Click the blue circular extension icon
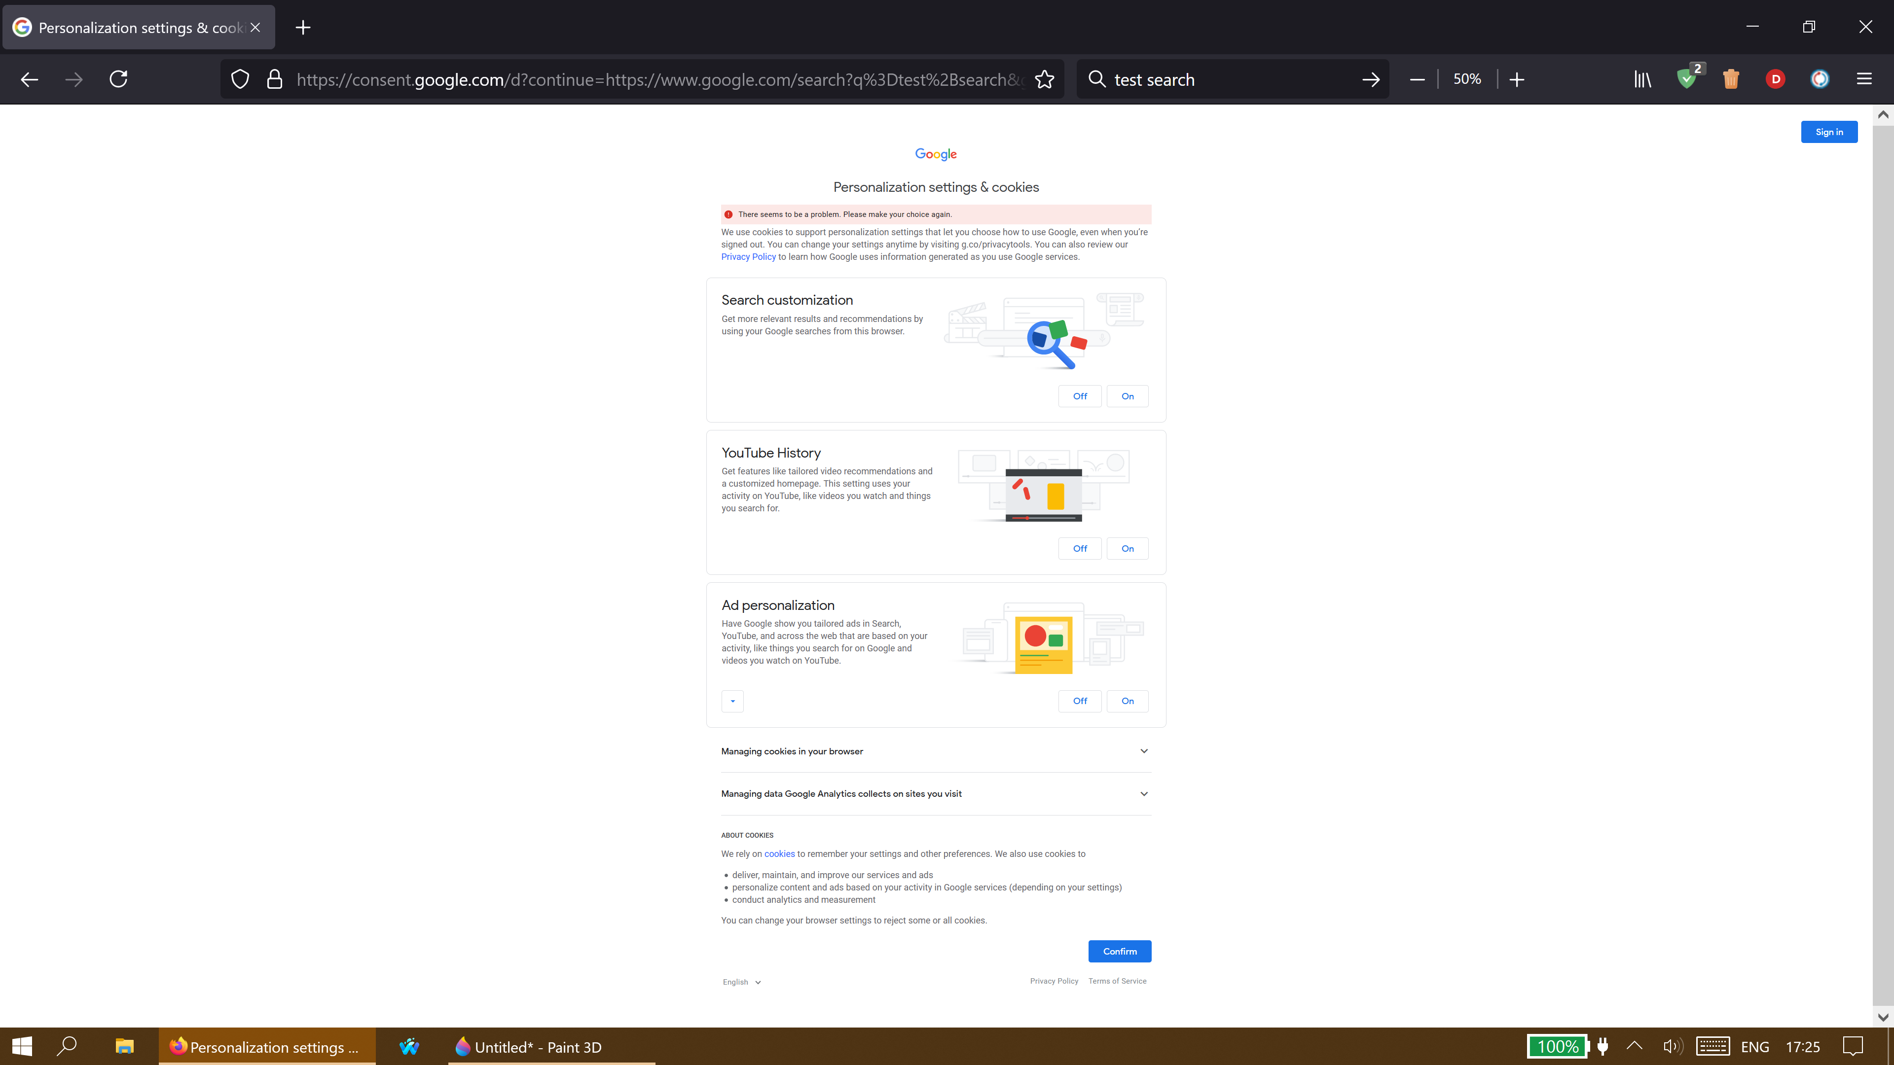The width and height of the screenshot is (1894, 1065). [x=1820, y=79]
